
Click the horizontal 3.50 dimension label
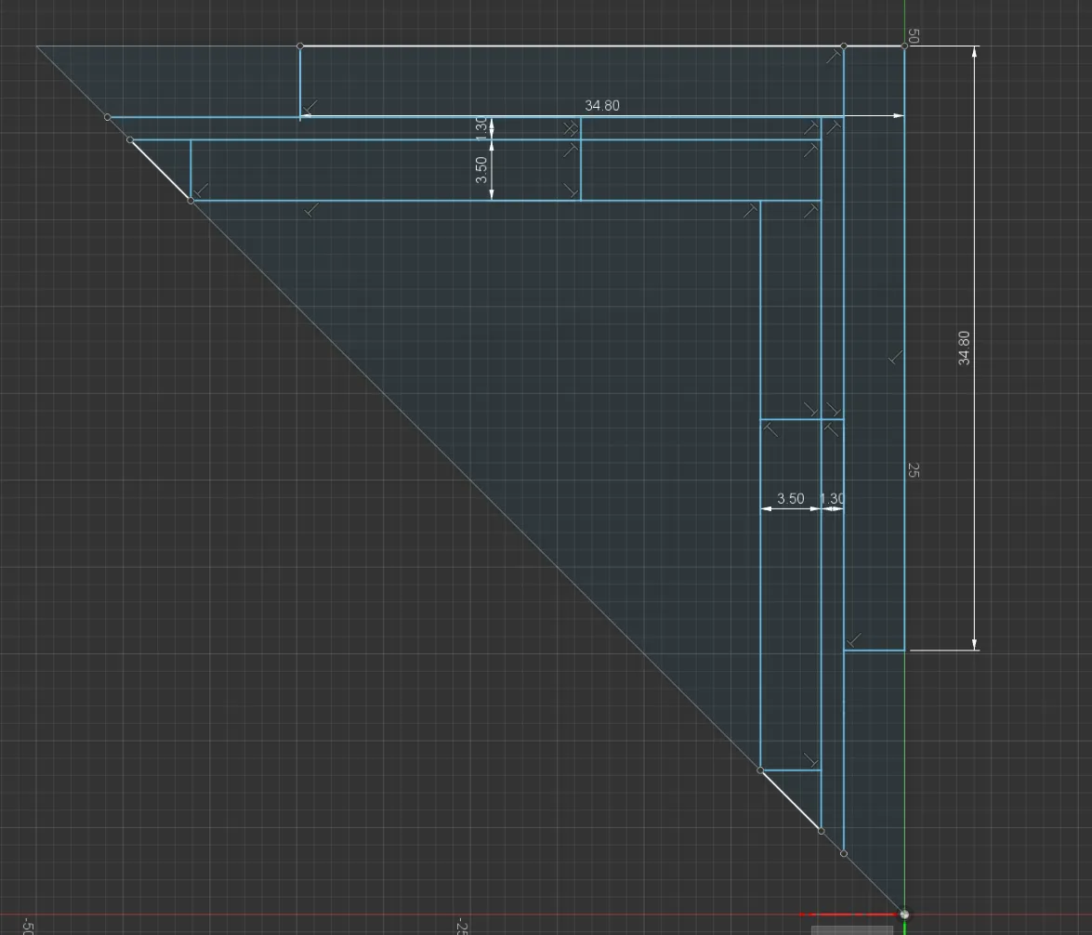point(791,498)
